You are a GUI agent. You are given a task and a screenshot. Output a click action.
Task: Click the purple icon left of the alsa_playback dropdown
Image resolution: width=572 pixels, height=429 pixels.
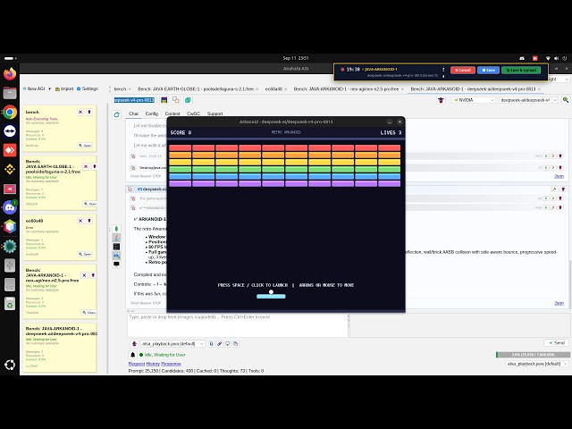134,343
